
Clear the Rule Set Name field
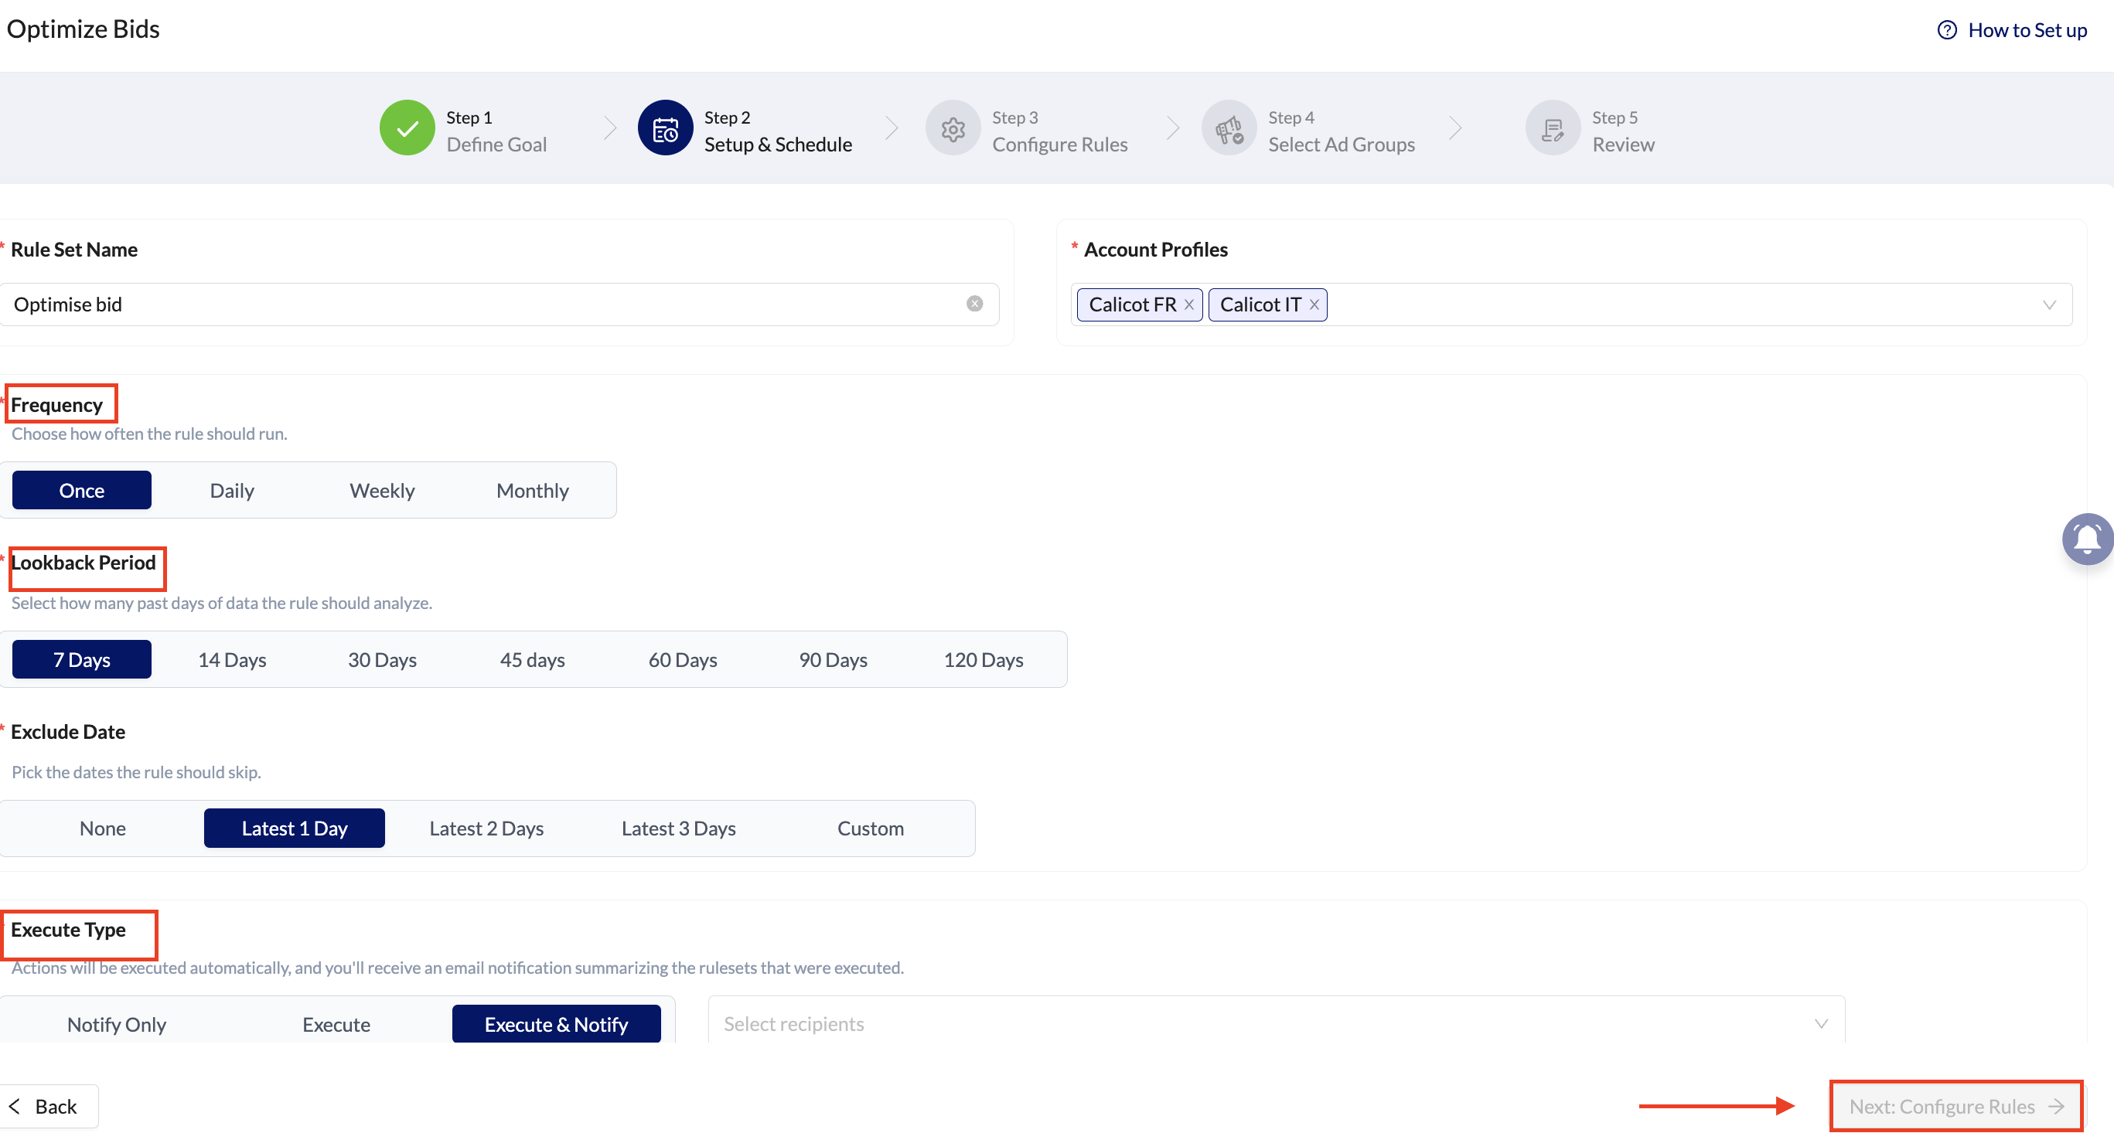[x=974, y=304]
